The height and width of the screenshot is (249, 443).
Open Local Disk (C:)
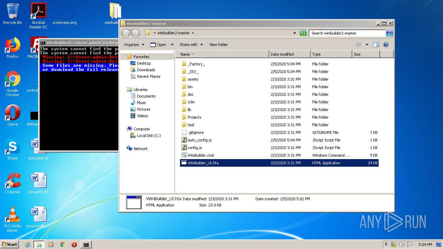[x=148, y=136]
